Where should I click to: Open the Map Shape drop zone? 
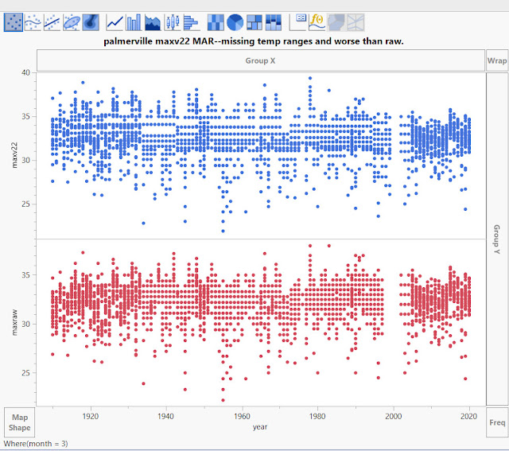click(19, 422)
